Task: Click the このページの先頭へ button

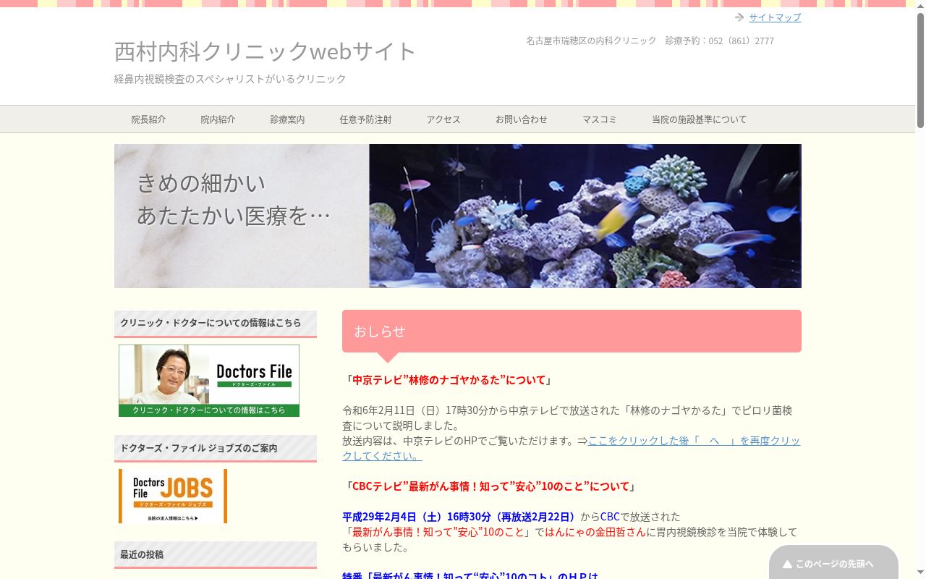Action: [833, 563]
